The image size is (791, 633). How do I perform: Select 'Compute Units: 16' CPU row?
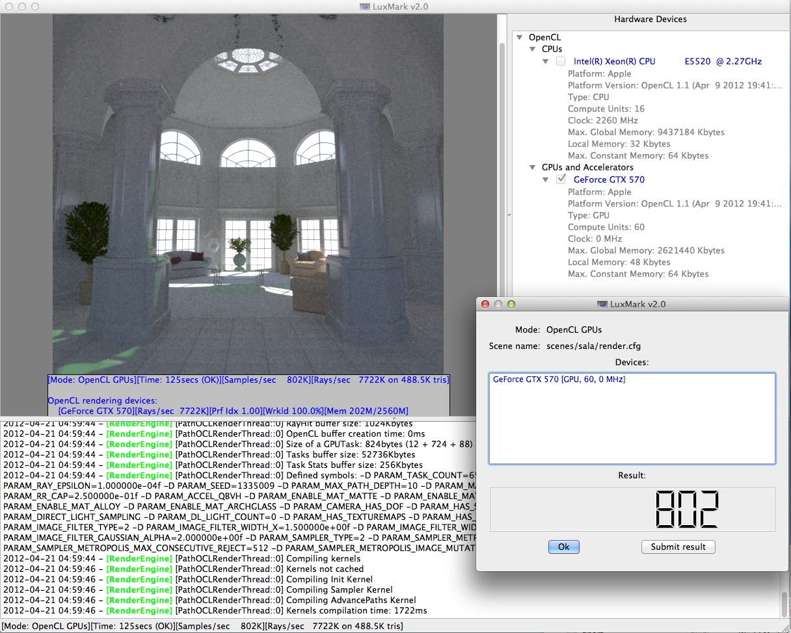tap(606, 109)
